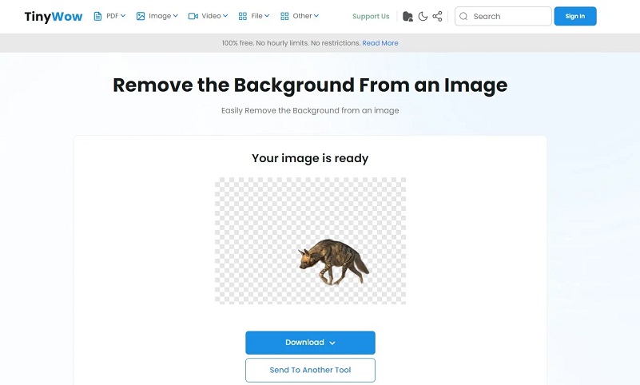The image size is (640, 385).
Task: Toggle dark mode with the moon icon
Action: pyautogui.click(x=423, y=16)
